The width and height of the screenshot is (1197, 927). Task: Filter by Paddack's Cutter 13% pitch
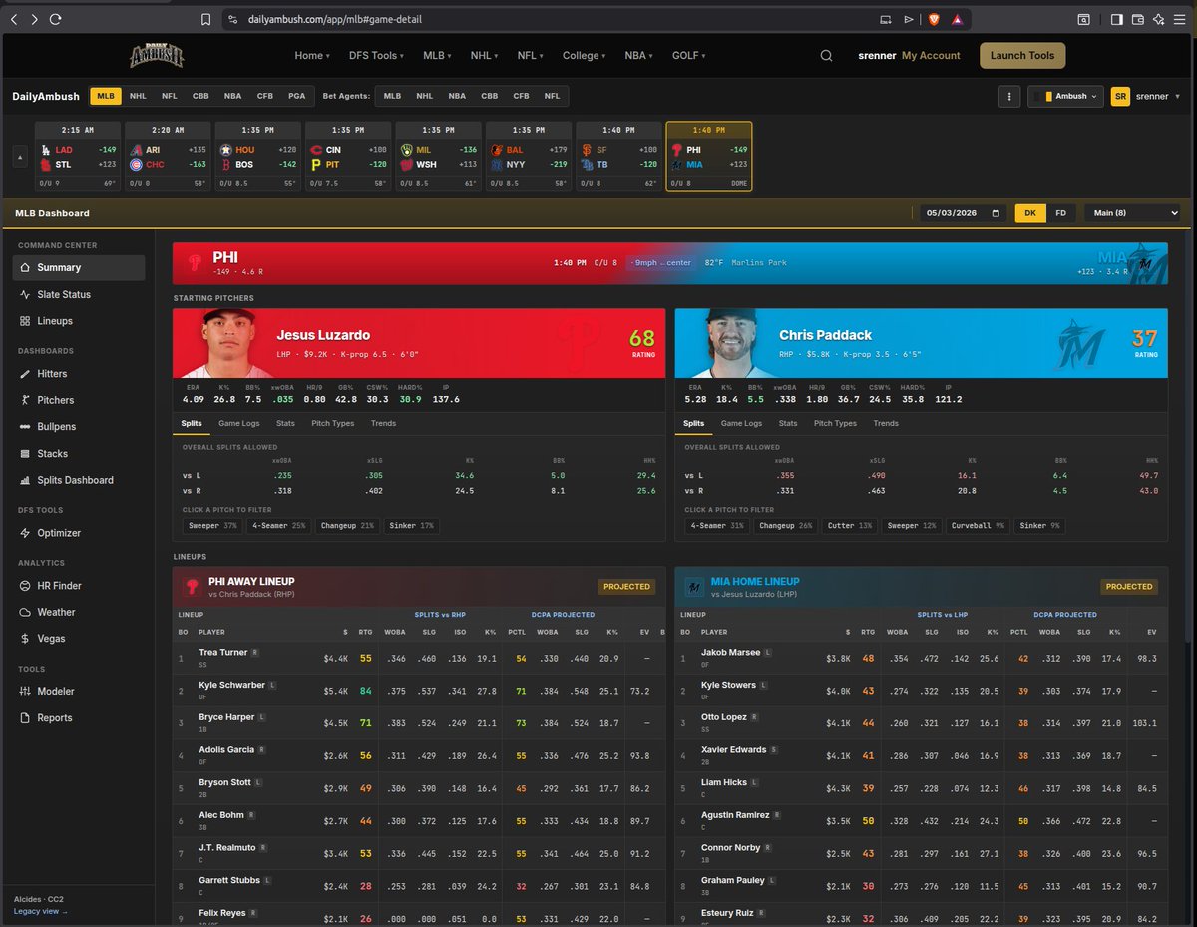coord(850,525)
